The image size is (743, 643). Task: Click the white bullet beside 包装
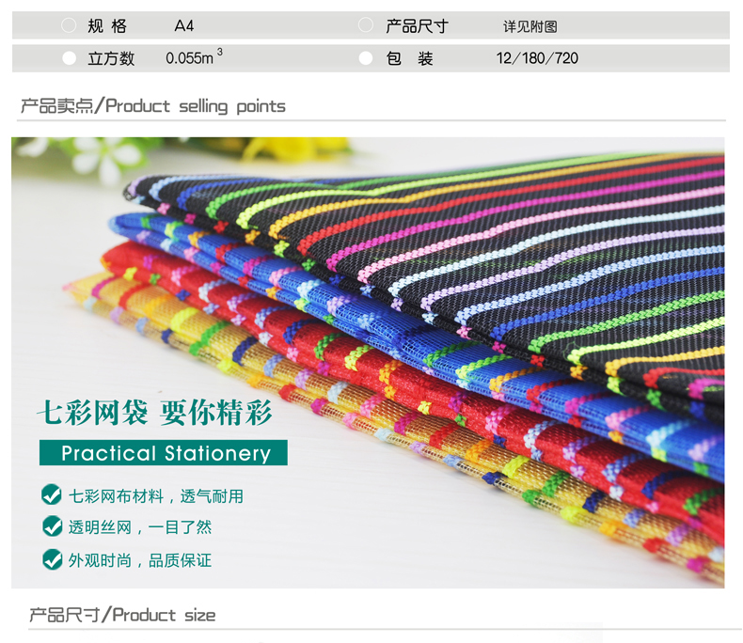pyautogui.click(x=365, y=58)
